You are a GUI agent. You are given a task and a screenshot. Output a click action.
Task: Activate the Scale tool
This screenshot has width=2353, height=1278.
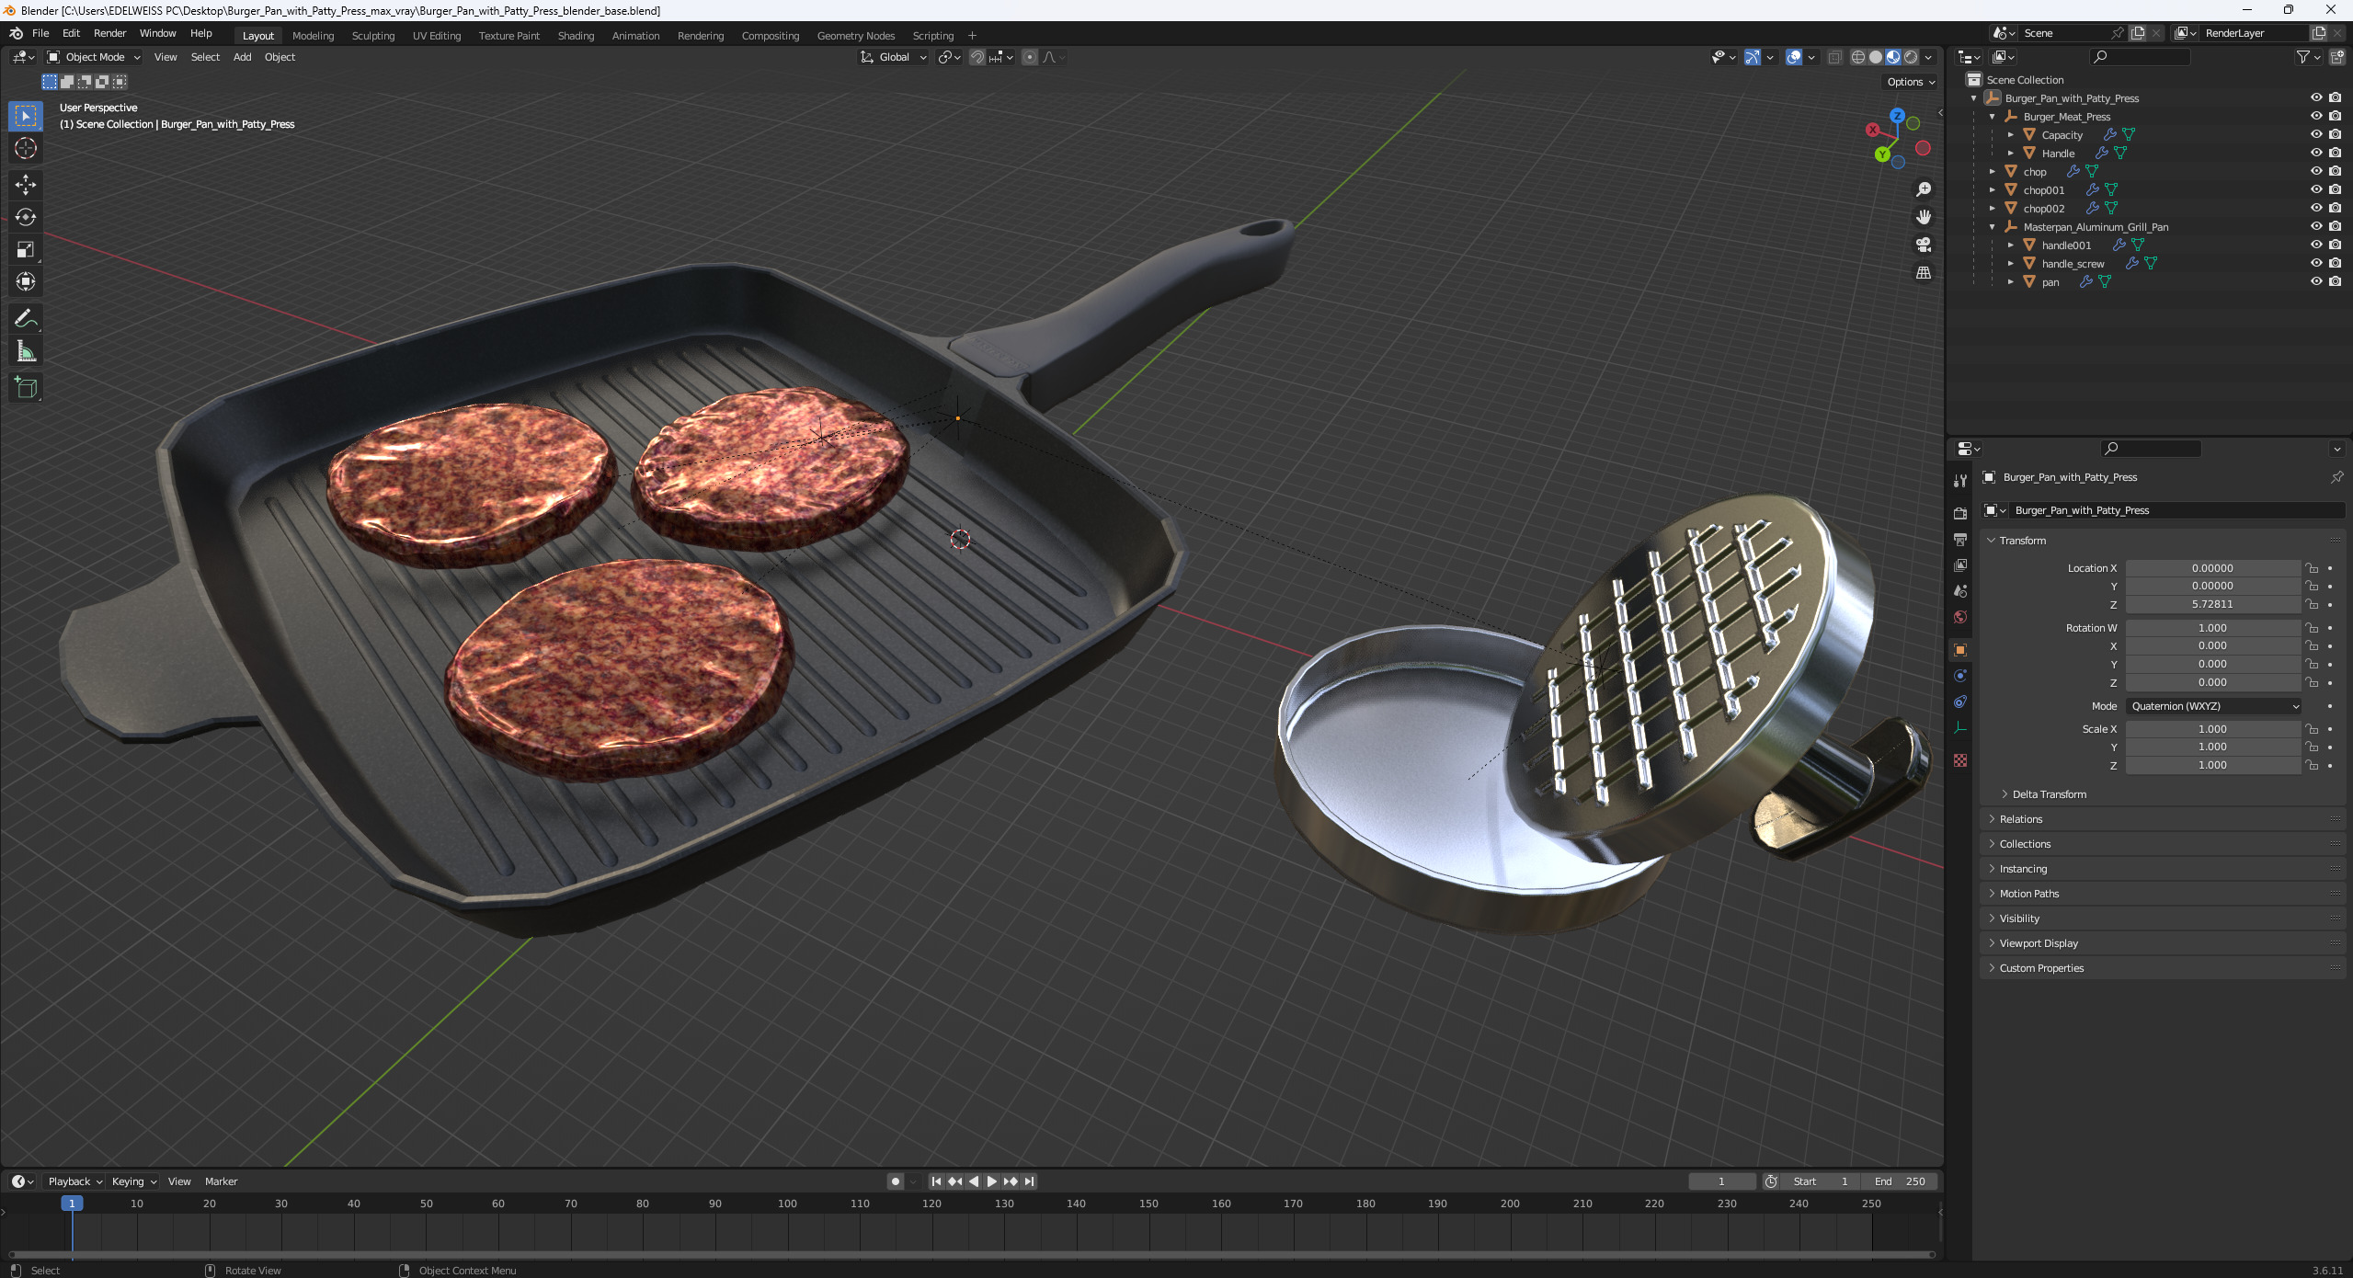point(26,249)
